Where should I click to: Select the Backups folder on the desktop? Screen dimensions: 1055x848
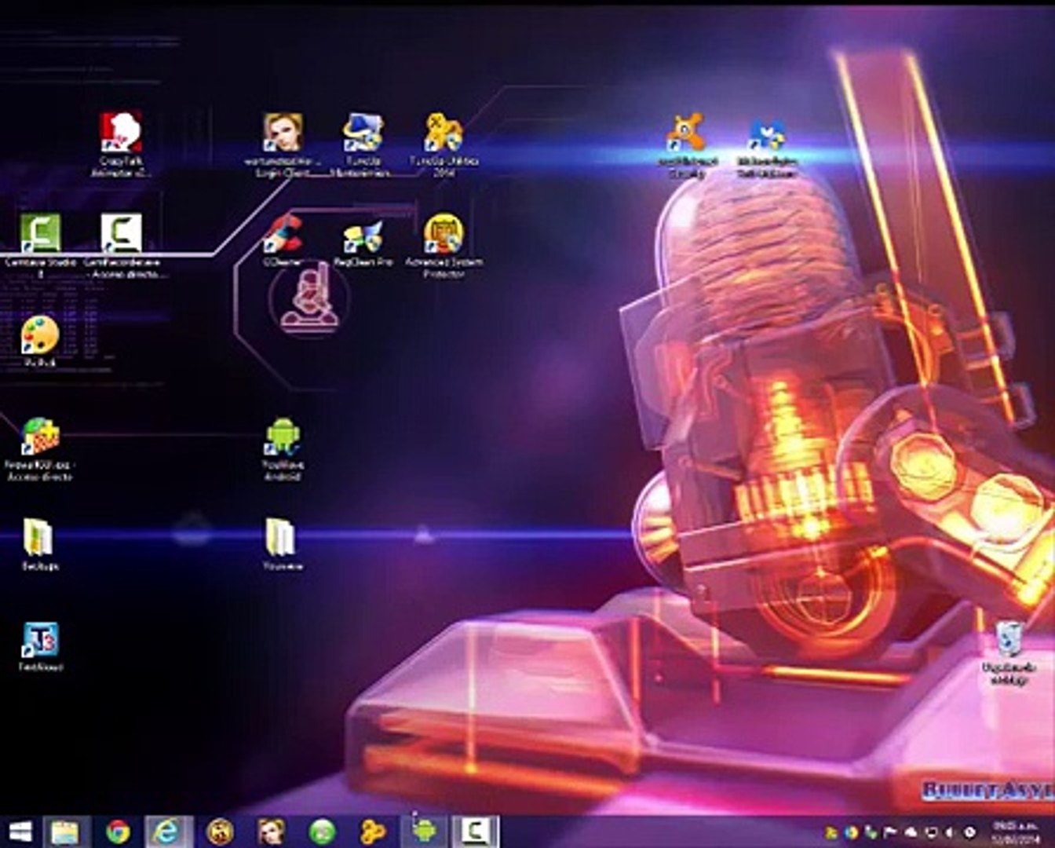39,544
